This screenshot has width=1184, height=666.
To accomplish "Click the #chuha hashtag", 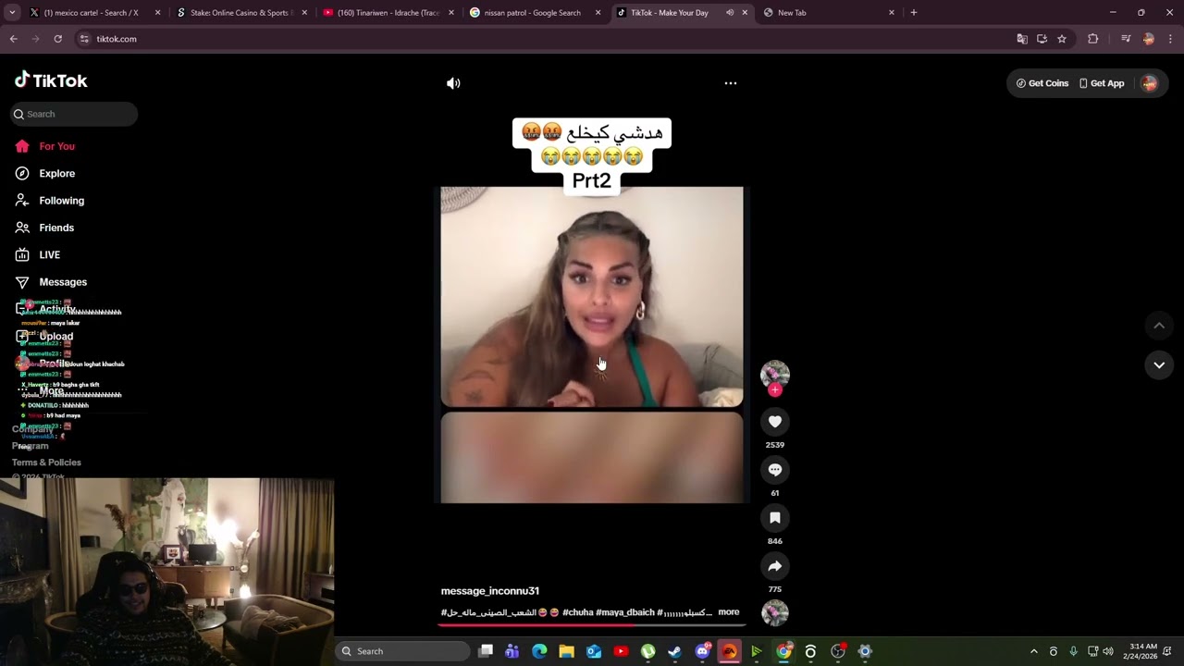I will [x=578, y=612].
